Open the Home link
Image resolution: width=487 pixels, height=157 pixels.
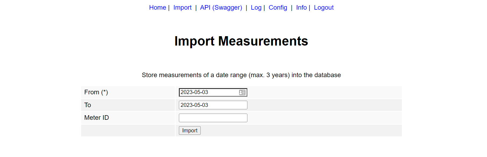[157, 8]
